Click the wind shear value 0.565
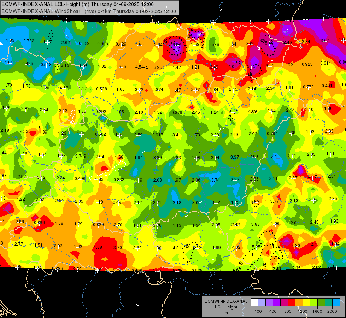This screenshot has height=318, width=346. (121, 67)
